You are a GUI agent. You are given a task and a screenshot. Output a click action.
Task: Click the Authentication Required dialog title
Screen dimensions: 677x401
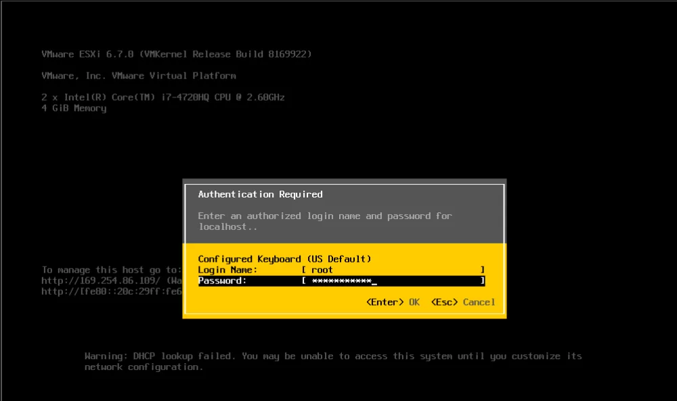[261, 195]
